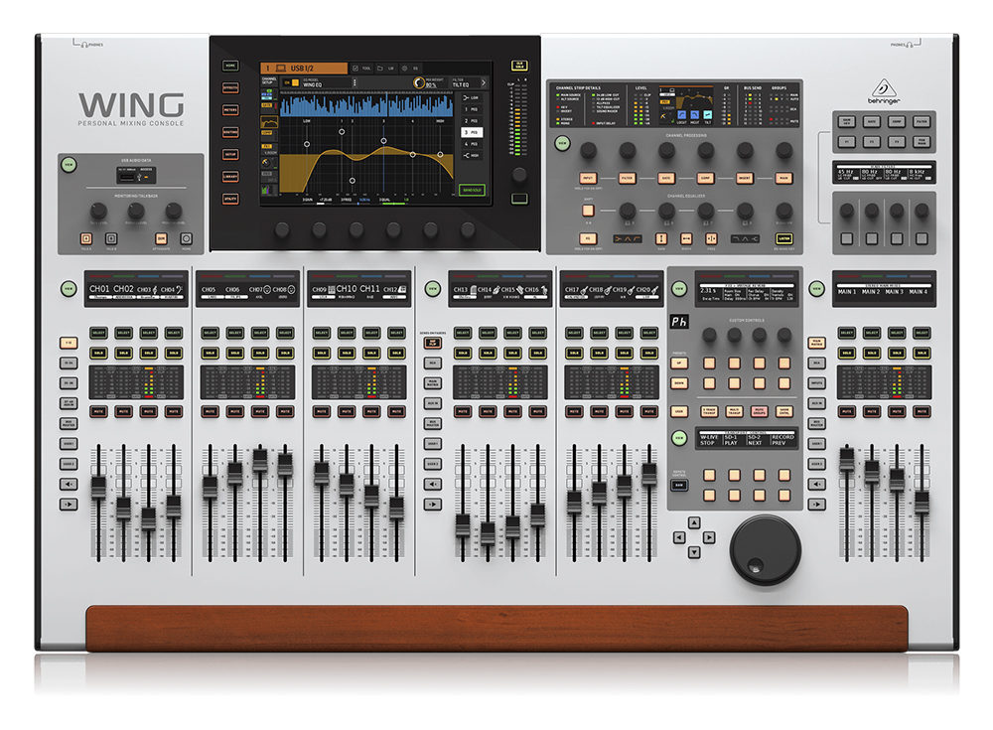Select the 1 PEQ band
This screenshot has width=993, height=730.
pos(471,109)
